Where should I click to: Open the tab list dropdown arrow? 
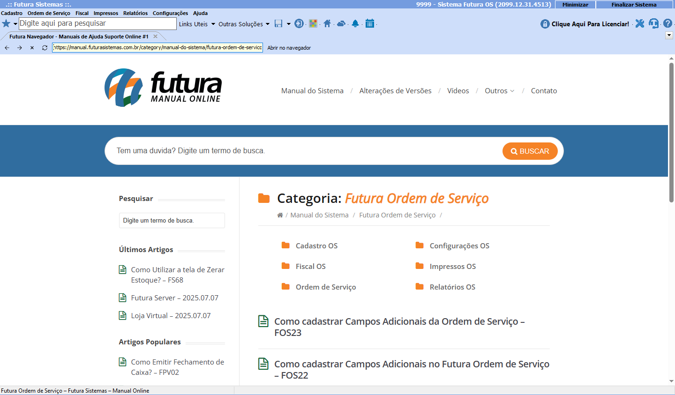[669, 36]
